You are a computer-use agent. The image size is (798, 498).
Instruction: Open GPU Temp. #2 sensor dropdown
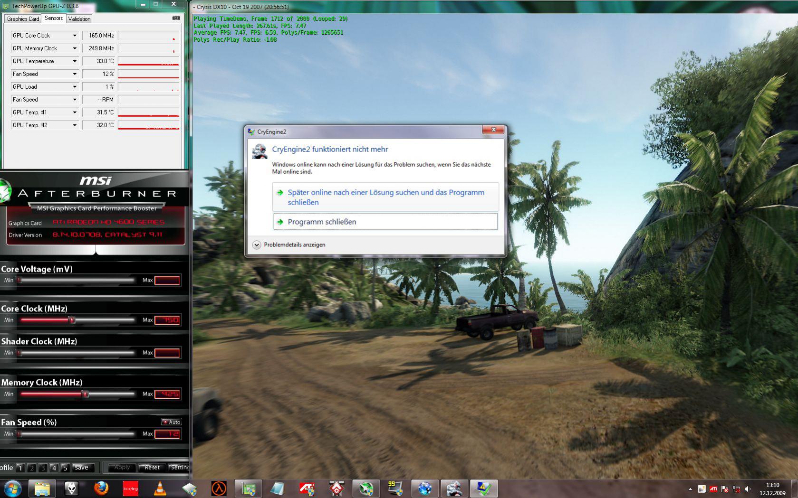tap(75, 125)
